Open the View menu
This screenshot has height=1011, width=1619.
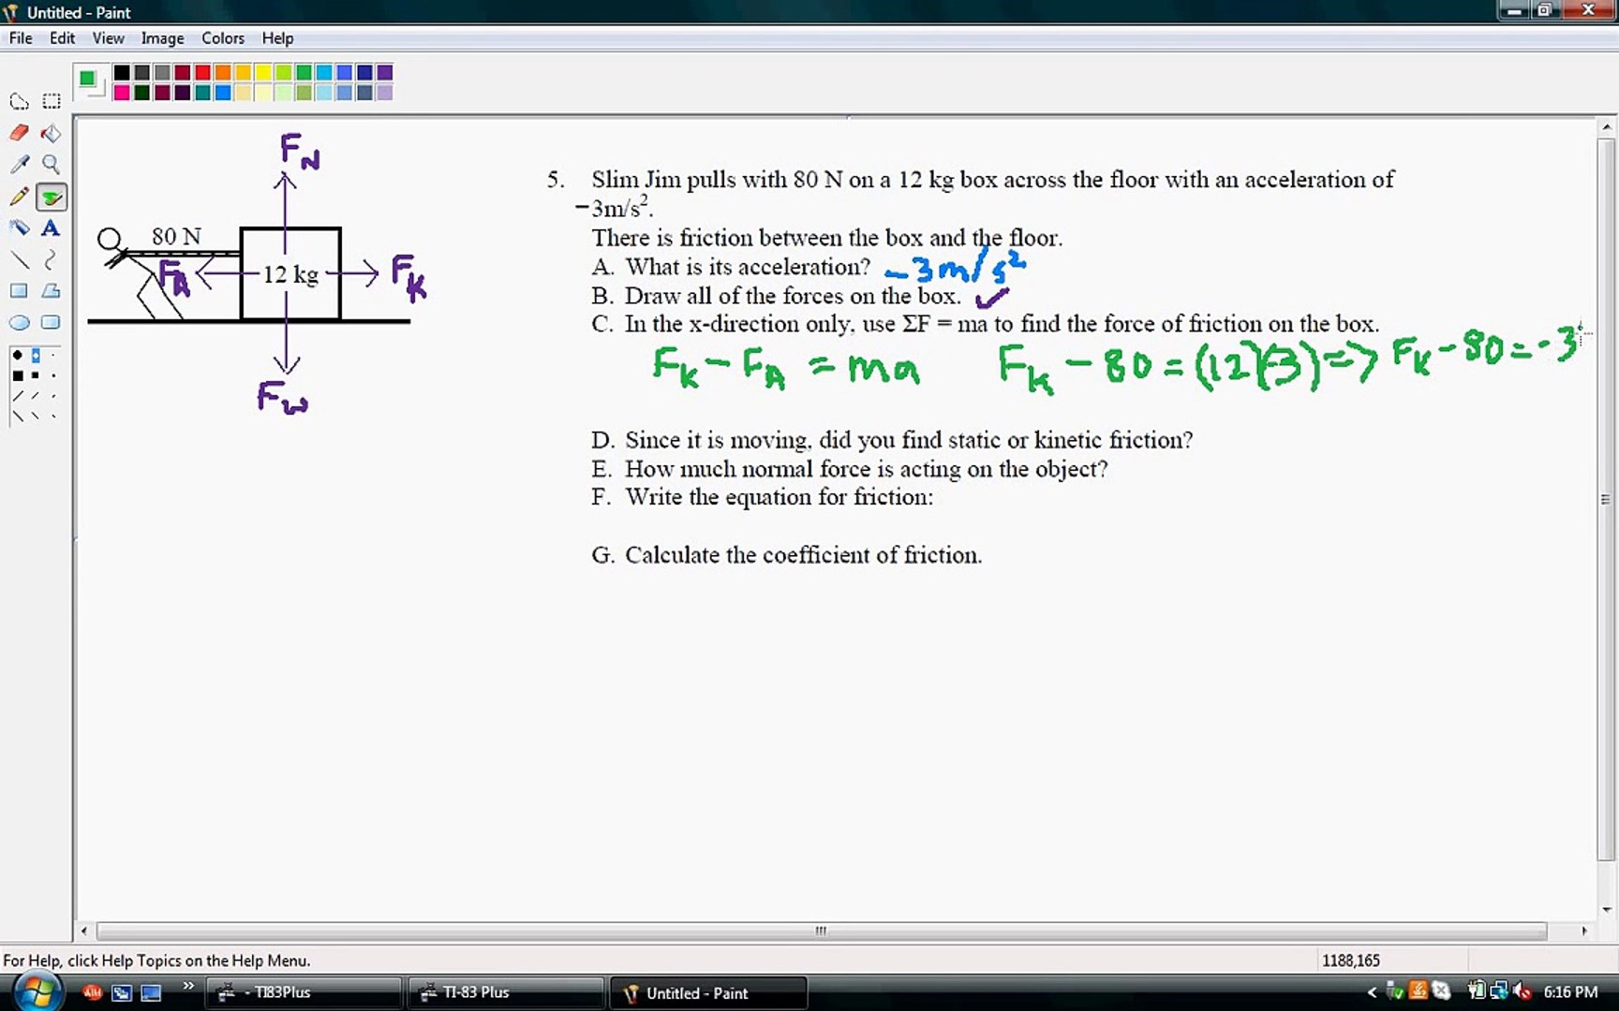pos(108,38)
